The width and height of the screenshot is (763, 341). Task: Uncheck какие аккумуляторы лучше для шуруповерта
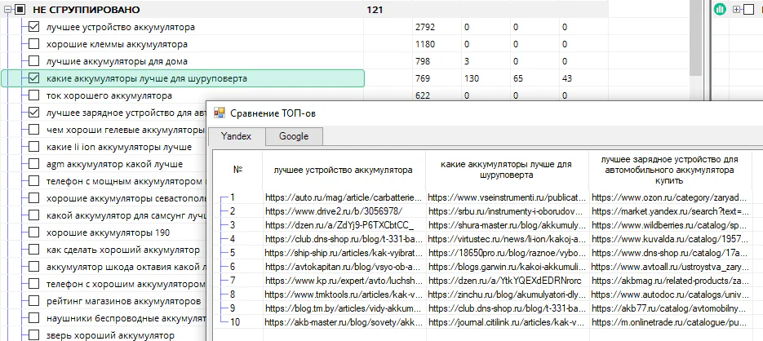click(33, 78)
